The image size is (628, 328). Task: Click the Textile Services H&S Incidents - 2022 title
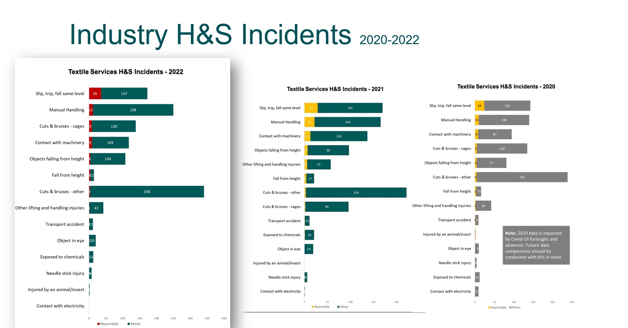(125, 72)
